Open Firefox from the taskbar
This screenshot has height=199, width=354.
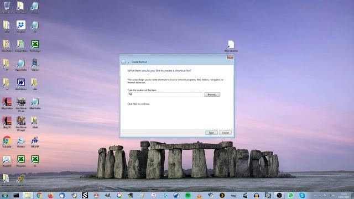click(x=50, y=195)
